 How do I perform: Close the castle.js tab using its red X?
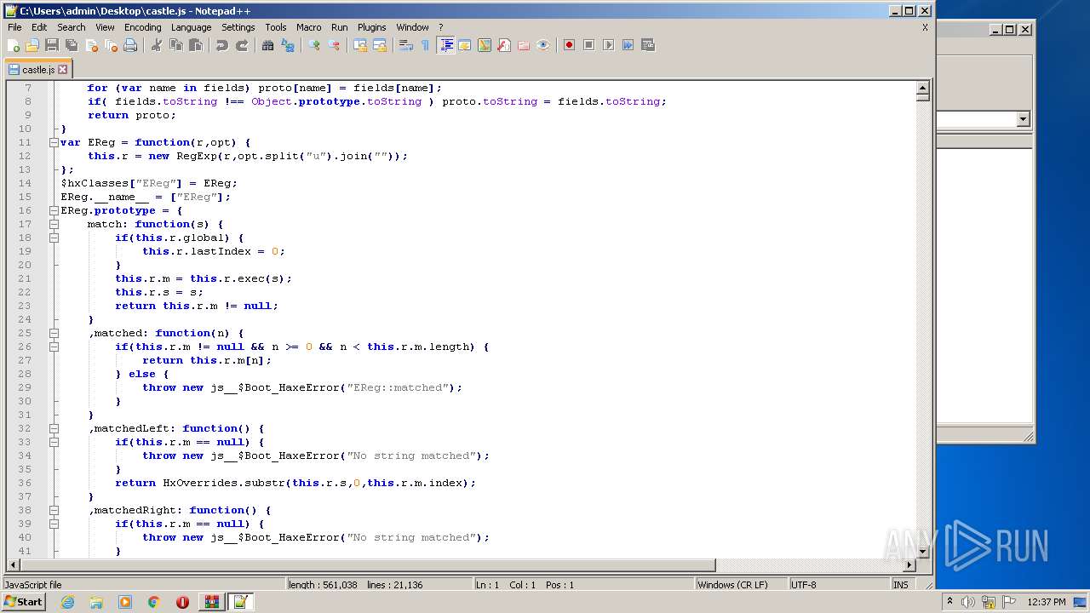click(63, 70)
